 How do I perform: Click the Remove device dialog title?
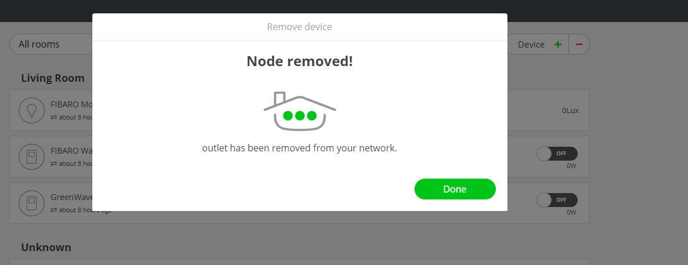[x=300, y=27]
